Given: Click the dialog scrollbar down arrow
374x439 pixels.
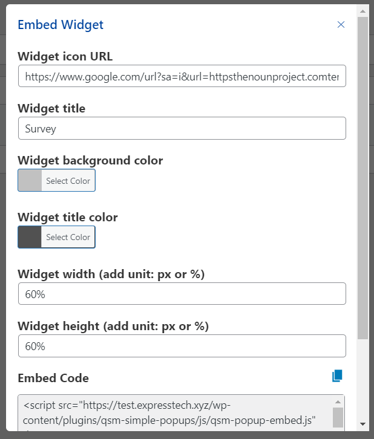Looking at the screenshot, I should pyautogui.click(x=363, y=424).
